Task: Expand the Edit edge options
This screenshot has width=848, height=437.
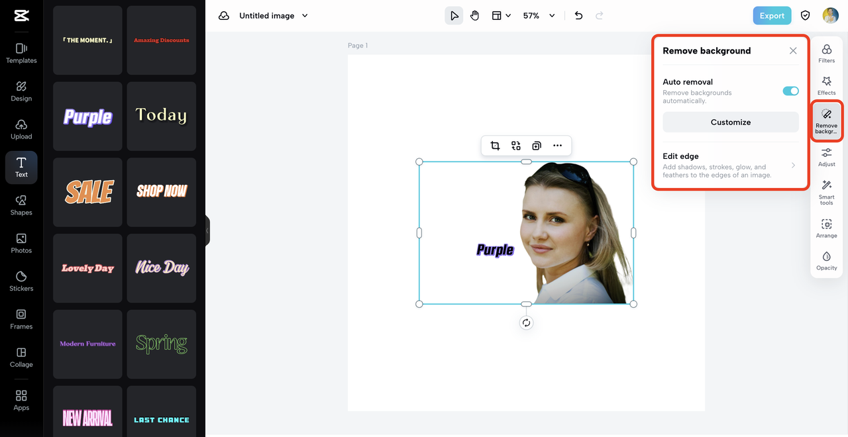Action: [731, 166]
